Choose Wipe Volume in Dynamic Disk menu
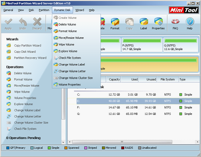 pos(76,44)
